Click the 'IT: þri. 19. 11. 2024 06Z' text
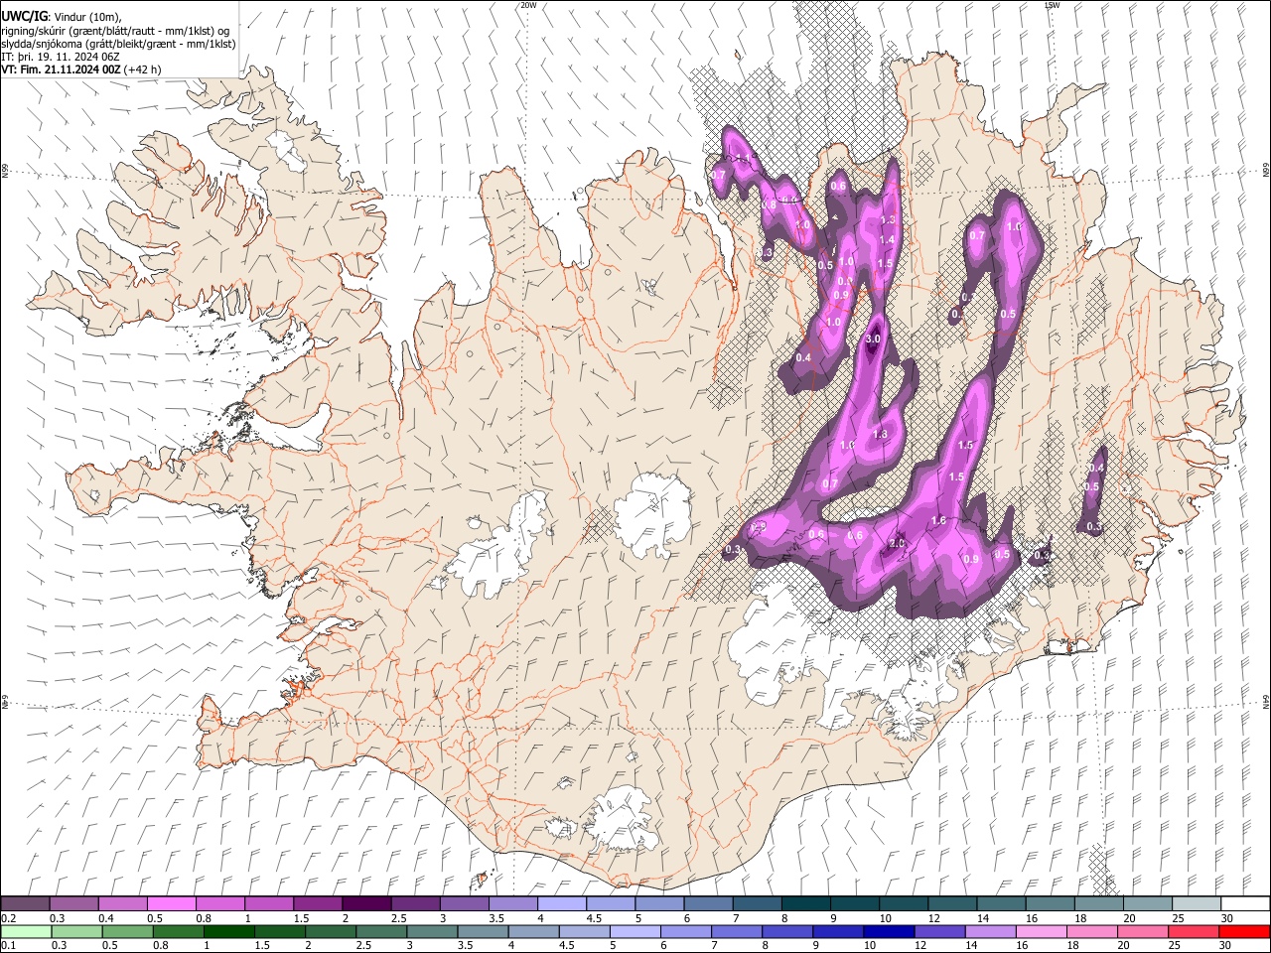The image size is (1271, 953). pos(62,58)
